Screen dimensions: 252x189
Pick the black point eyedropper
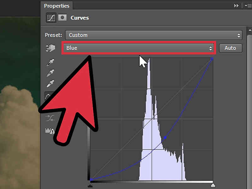[x=50, y=63]
